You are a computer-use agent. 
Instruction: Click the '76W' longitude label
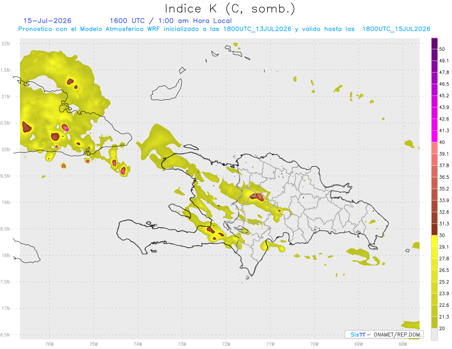coord(49,344)
